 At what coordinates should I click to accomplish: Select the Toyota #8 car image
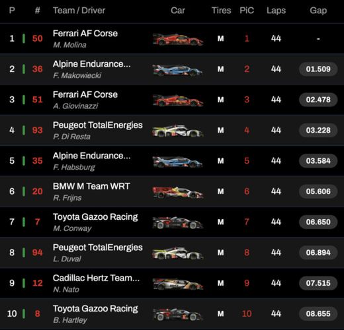click(178, 313)
